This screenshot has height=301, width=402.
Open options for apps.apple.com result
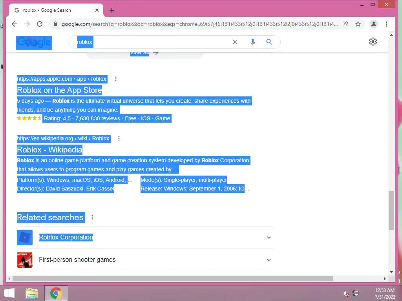116,79
